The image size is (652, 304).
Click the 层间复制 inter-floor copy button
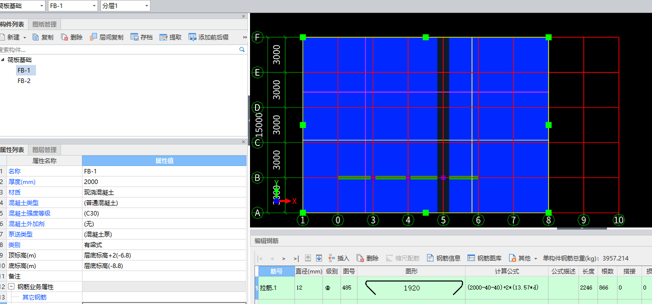pyautogui.click(x=106, y=37)
